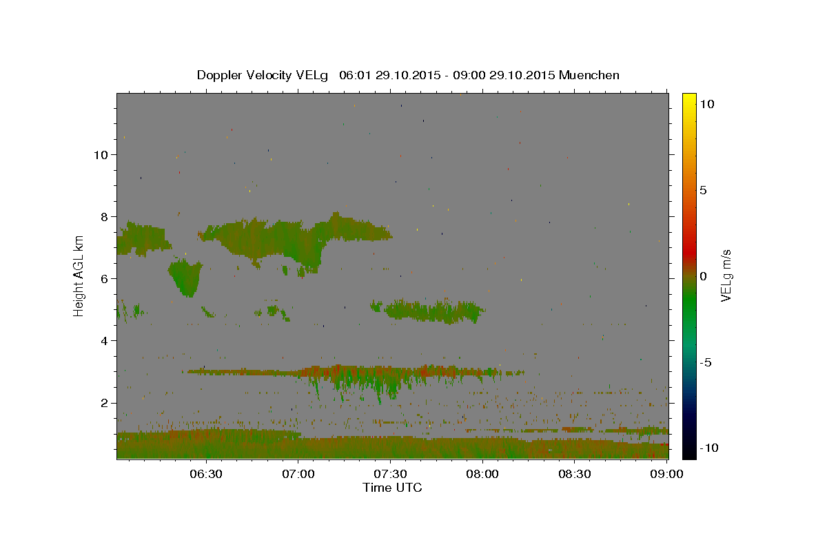Click the '08:00' time tick label
Image resolution: width=827 pixels, height=551 pixels.
point(482,475)
